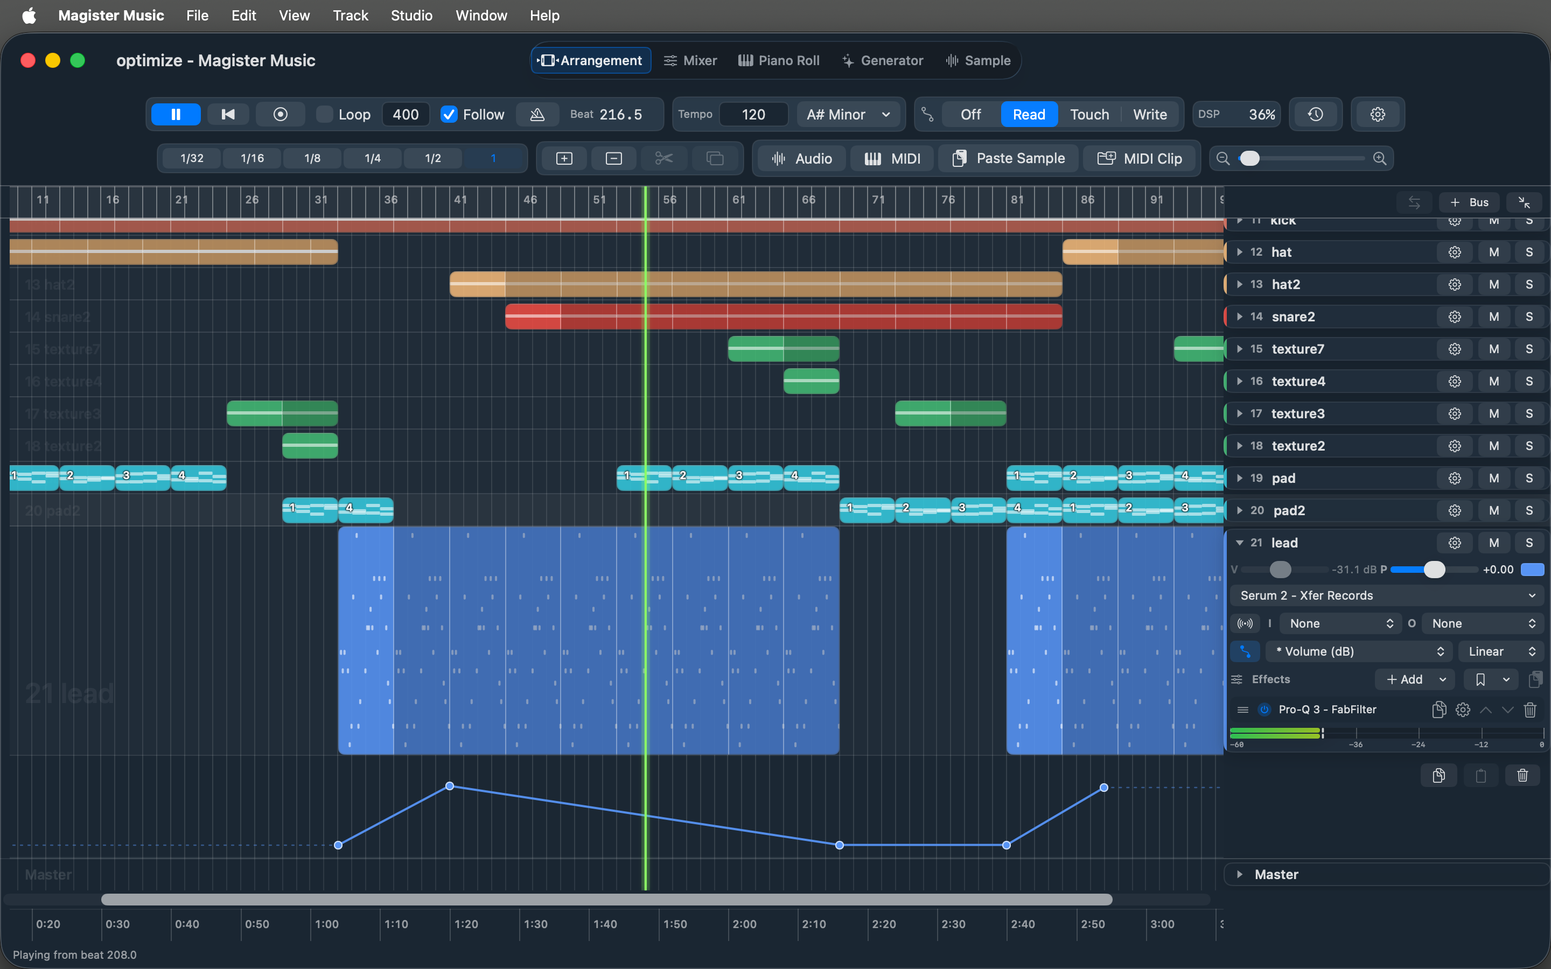Click the Paste Sample button
Screen dimensions: 1551x969
tap(1009, 158)
